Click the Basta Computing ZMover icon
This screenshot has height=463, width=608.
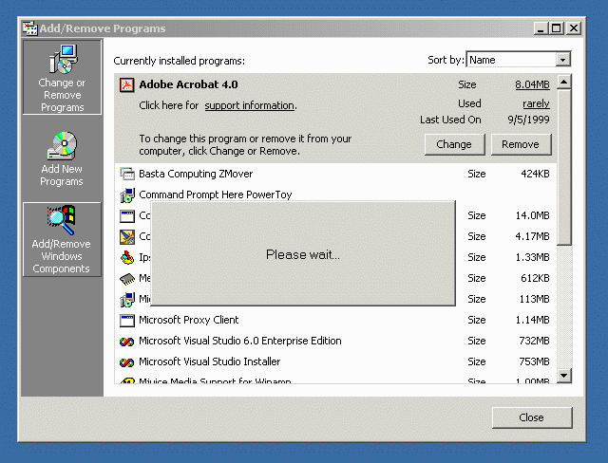coord(127,174)
